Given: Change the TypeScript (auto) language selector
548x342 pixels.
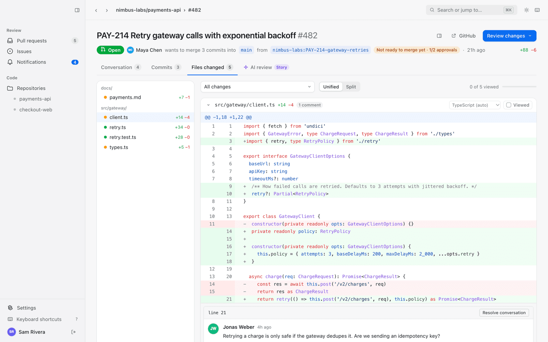Looking at the screenshot, I should click(x=474, y=105).
